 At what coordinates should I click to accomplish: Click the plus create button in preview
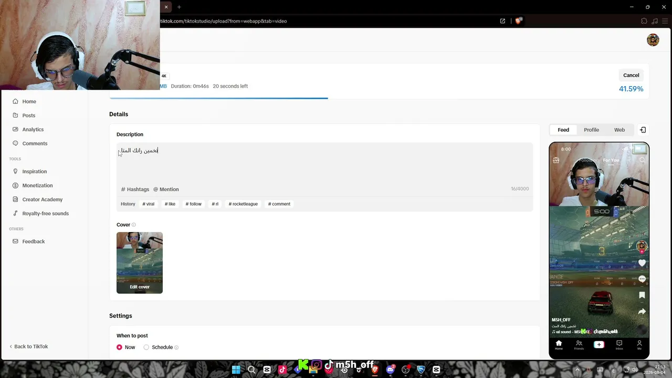599,344
